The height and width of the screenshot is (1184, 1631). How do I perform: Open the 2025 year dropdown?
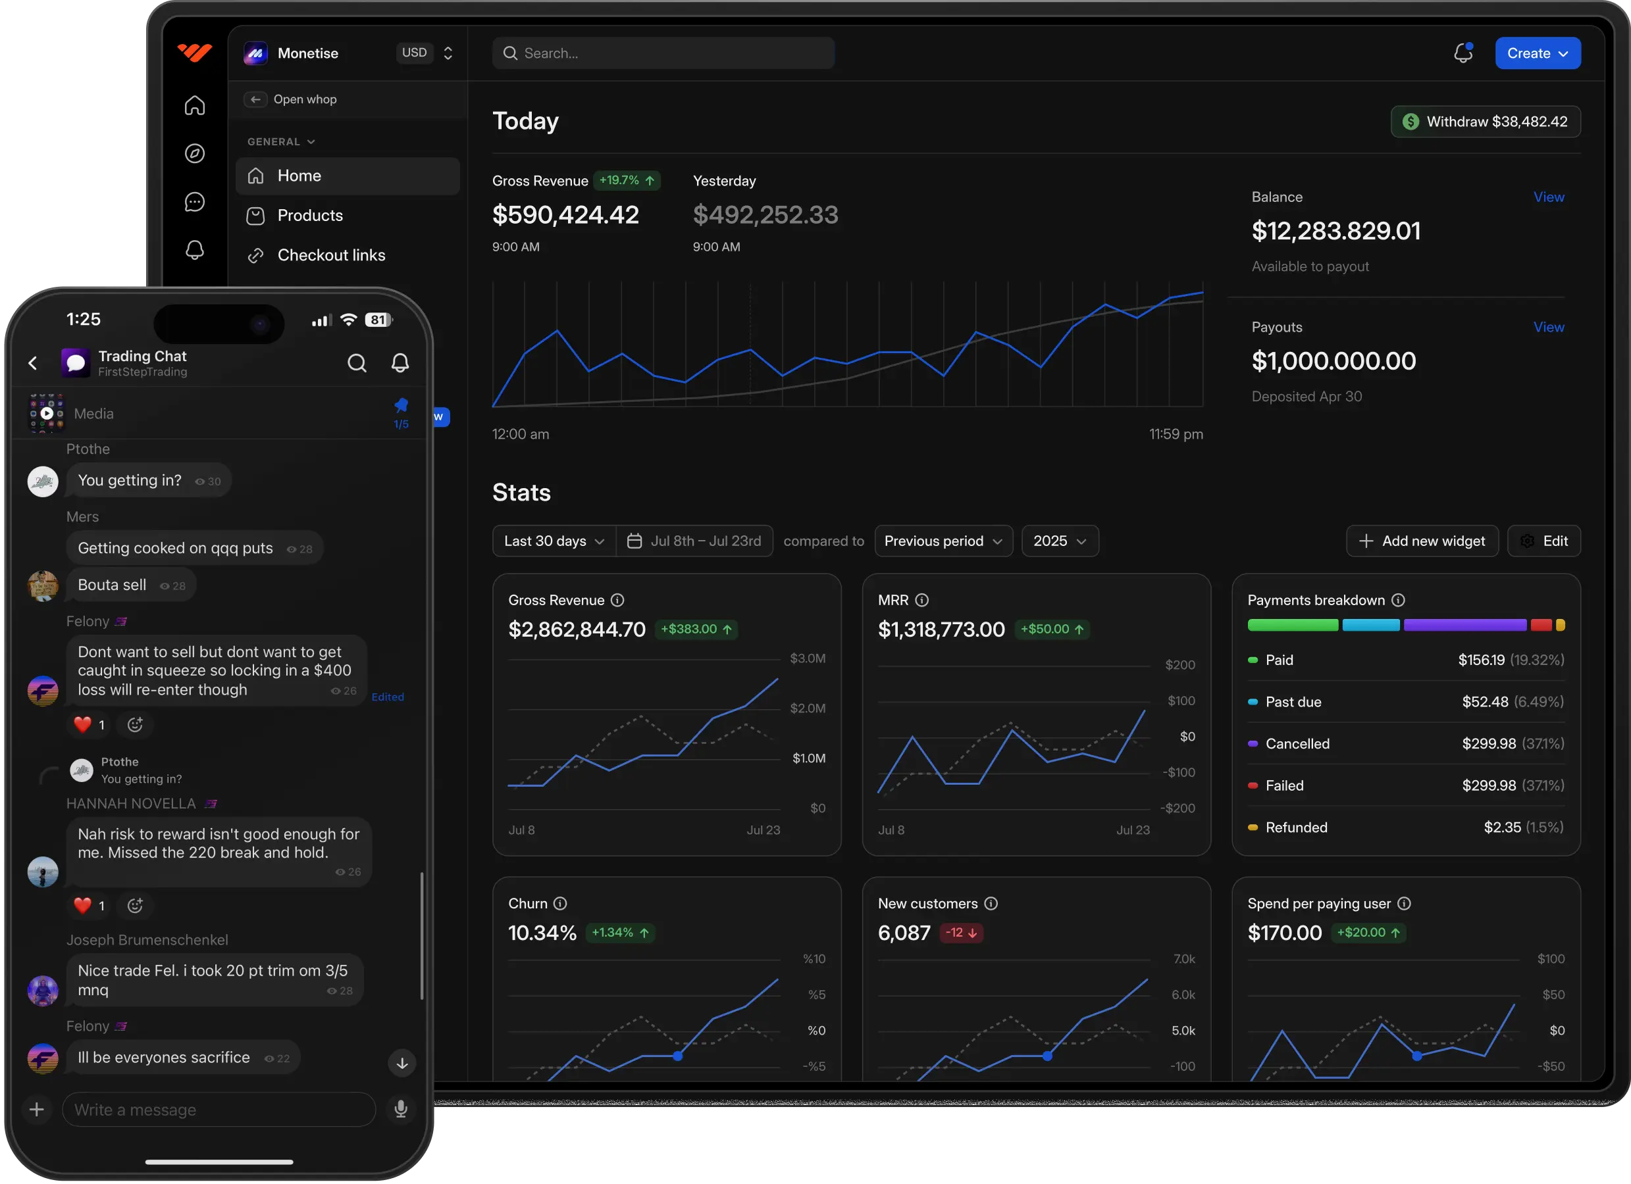[1059, 541]
